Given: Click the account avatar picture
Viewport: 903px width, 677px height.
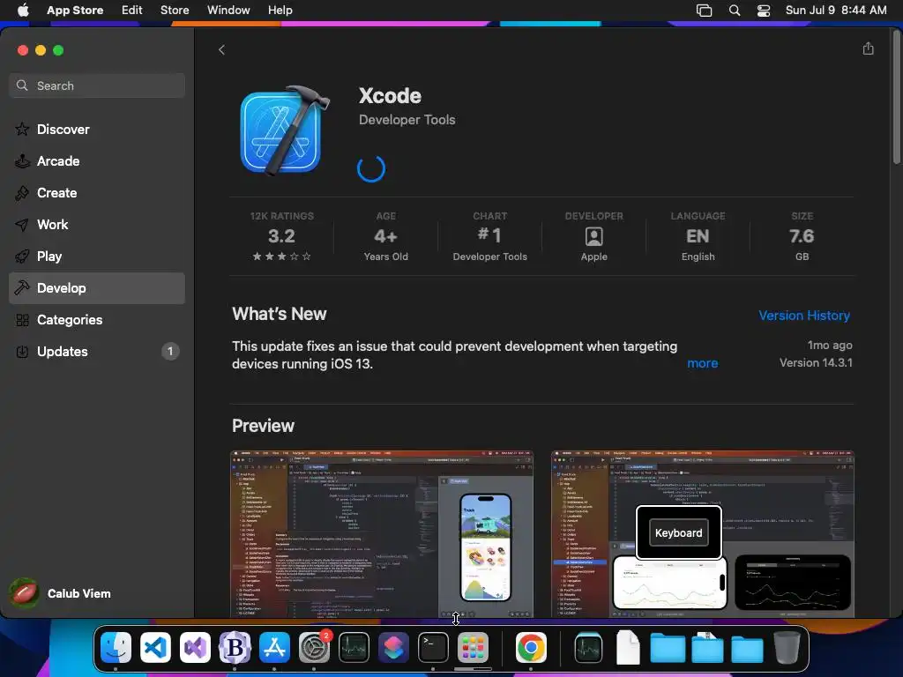Looking at the screenshot, I should [24, 593].
